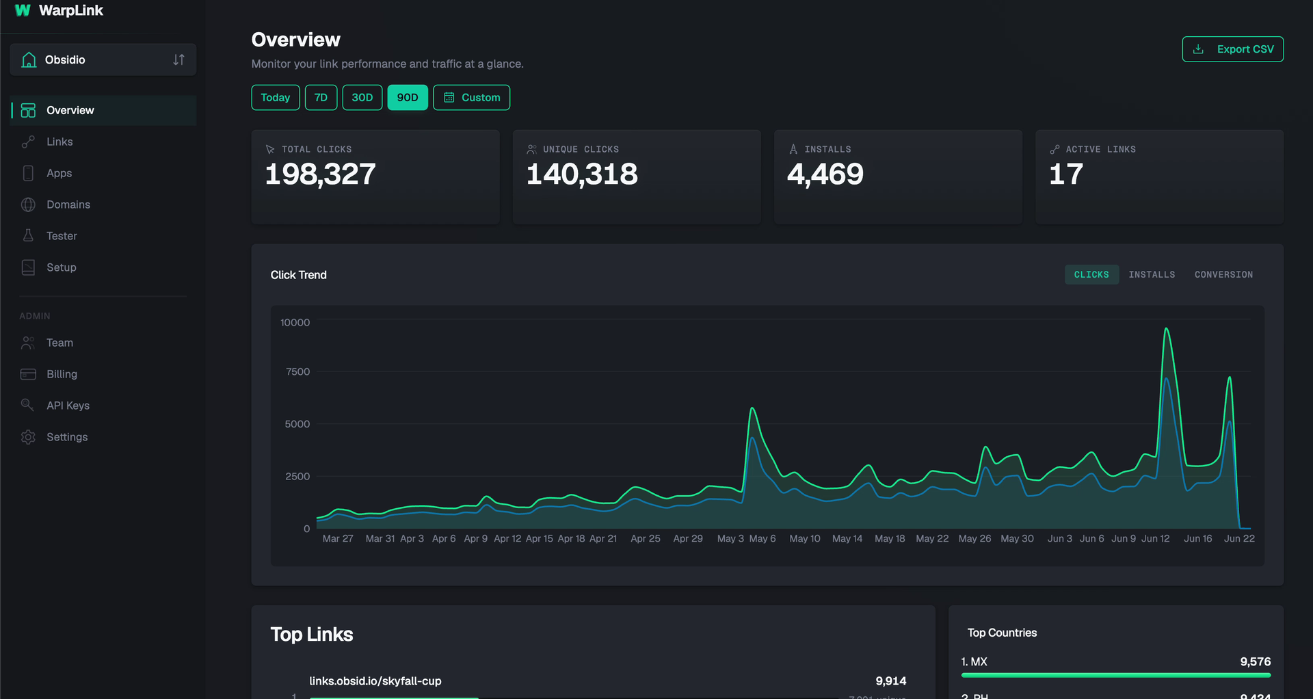The image size is (1313, 699).
Task: Switch chart to the INSTALLS tab
Action: tap(1152, 274)
